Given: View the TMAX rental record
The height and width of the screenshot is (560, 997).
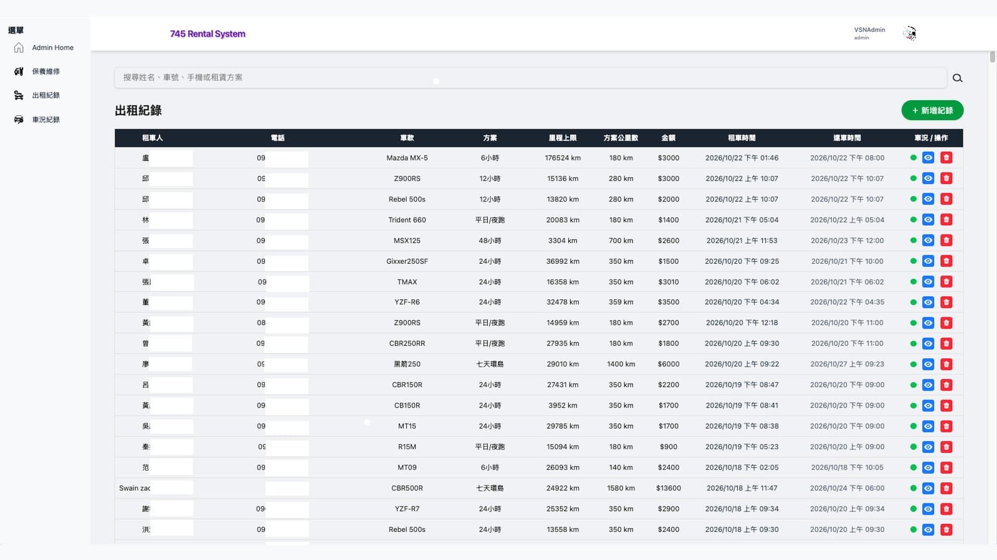Looking at the screenshot, I should [x=928, y=282].
